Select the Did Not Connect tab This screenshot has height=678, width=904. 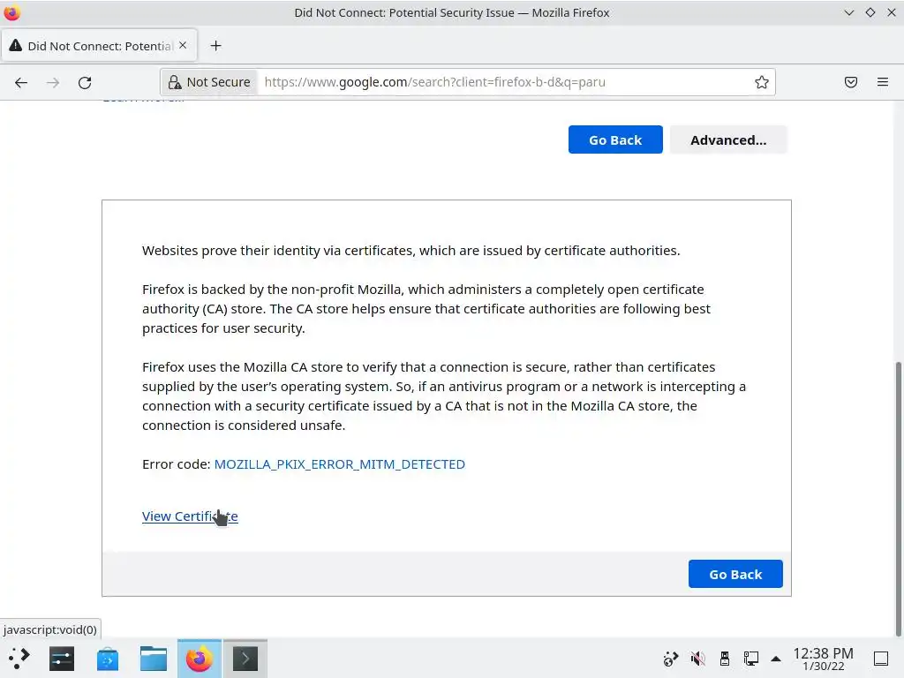click(99, 46)
